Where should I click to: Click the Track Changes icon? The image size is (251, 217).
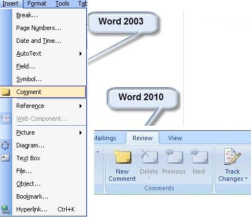[233, 156]
